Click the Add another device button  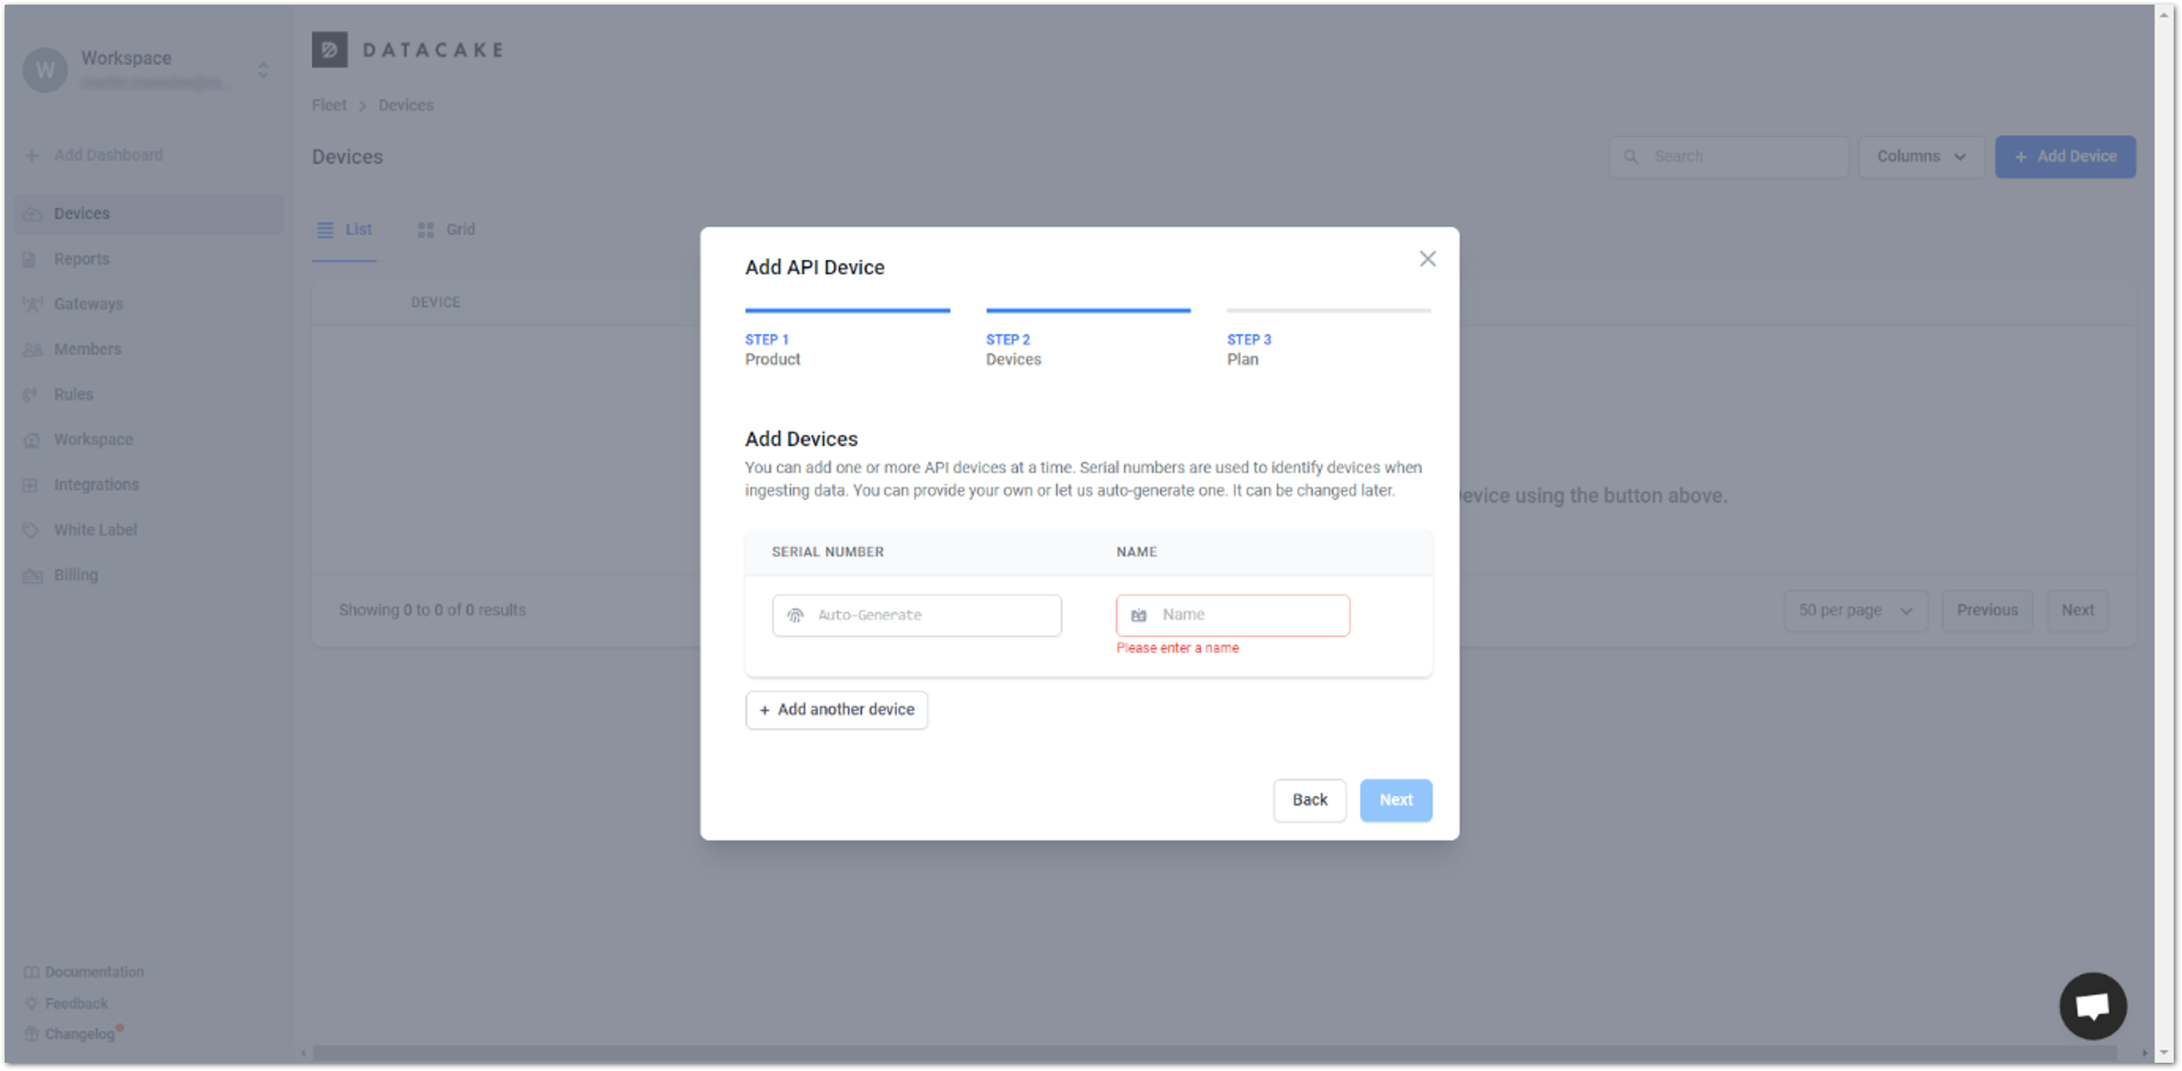[836, 710]
